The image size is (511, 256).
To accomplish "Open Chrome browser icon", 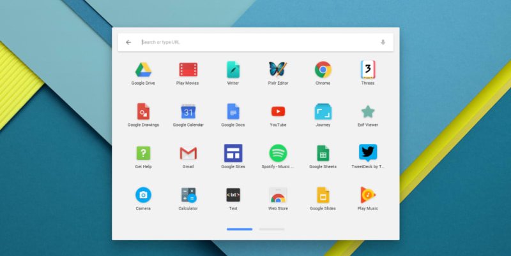I will pos(323,69).
